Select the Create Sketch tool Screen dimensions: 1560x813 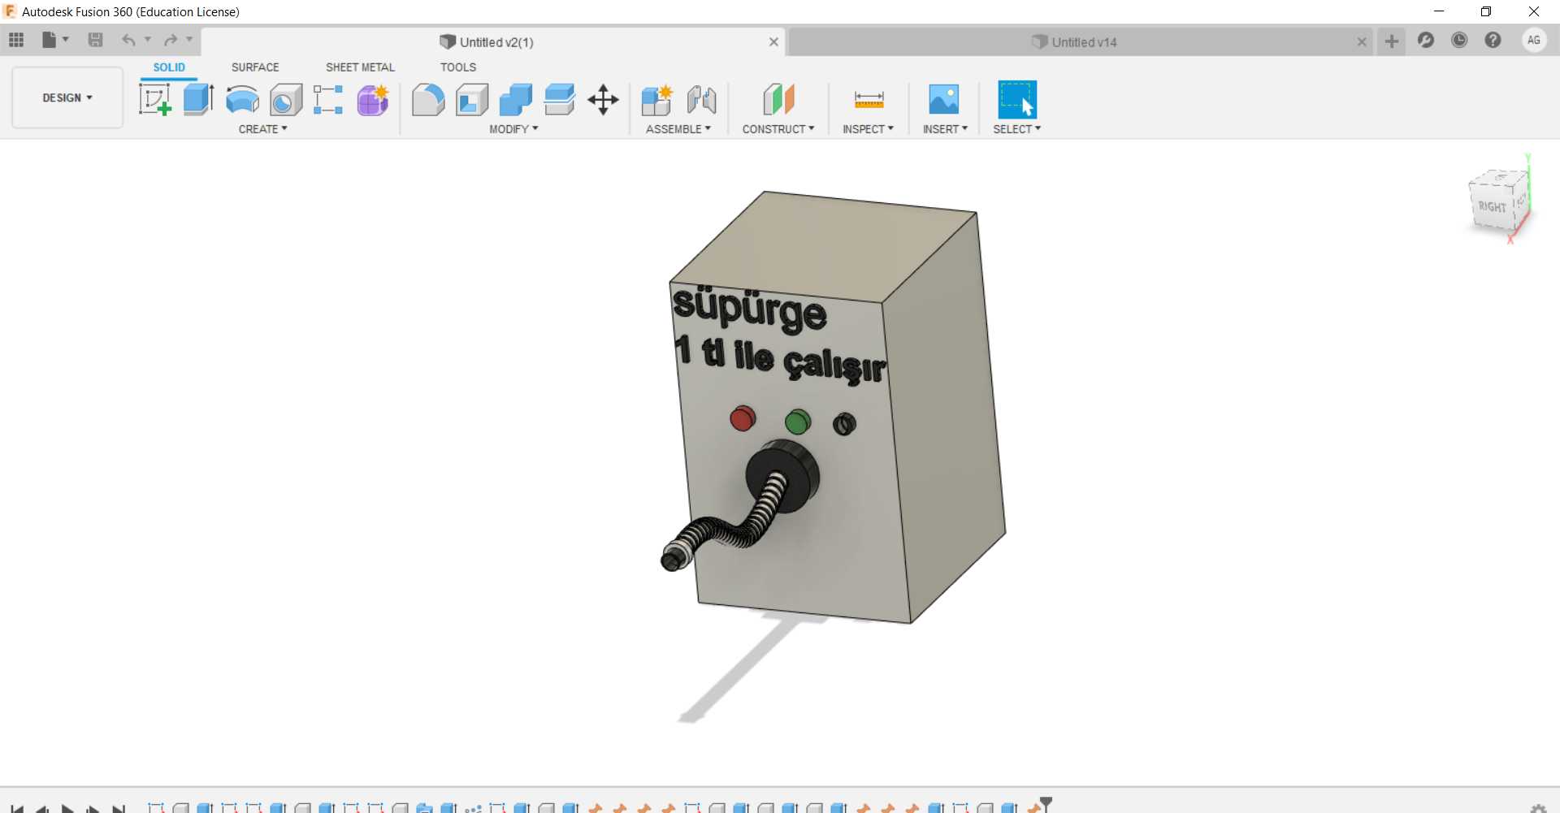pos(155,100)
